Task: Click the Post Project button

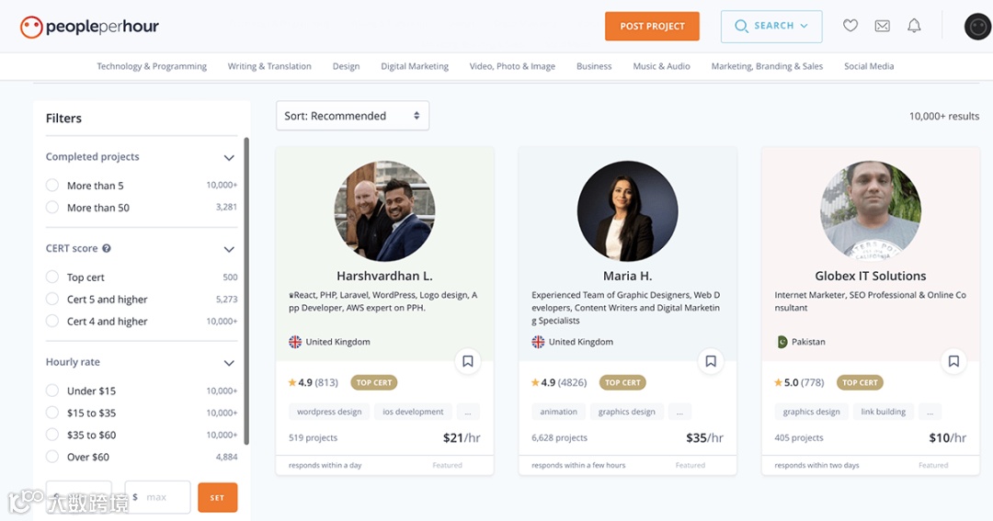Action: click(652, 27)
